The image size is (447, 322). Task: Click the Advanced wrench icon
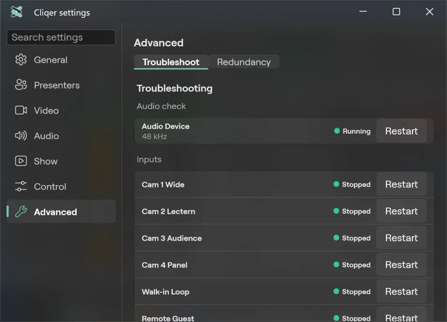[x=21, y=211]
